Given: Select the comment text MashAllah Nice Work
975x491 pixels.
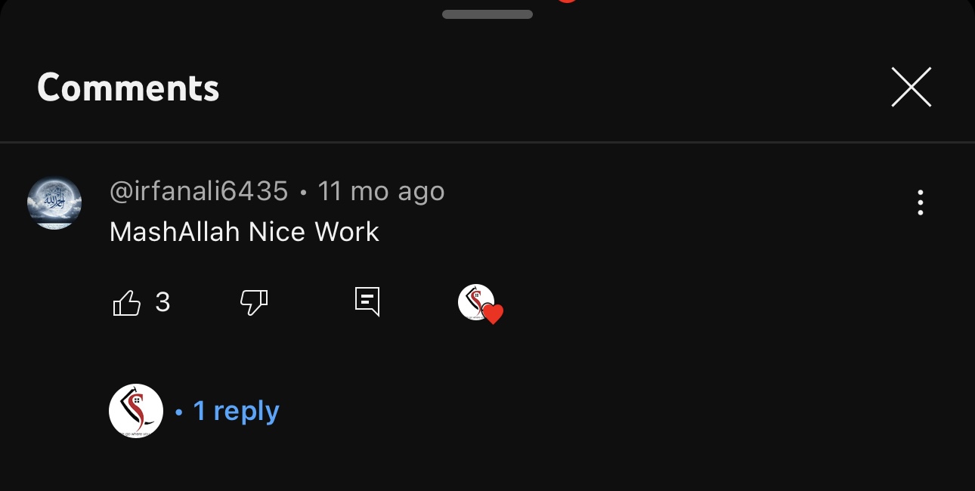Looking at the screenshot, I should coord(244,232).
